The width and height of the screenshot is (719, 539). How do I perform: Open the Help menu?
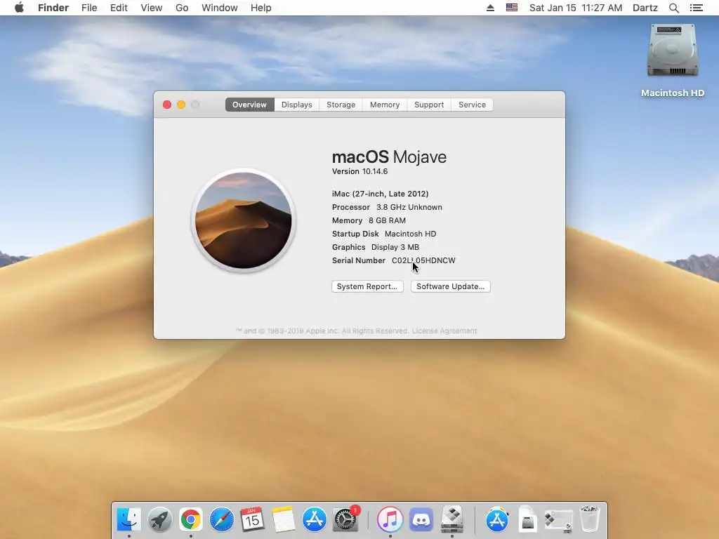point(261,8)
